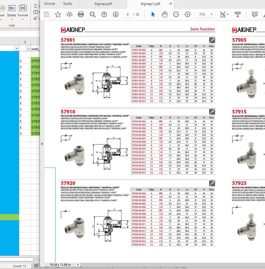The image size is (265, 269).
Task: Open the filter dropdown left of column T
Action: pyautogui.click(x=16, y=49)
